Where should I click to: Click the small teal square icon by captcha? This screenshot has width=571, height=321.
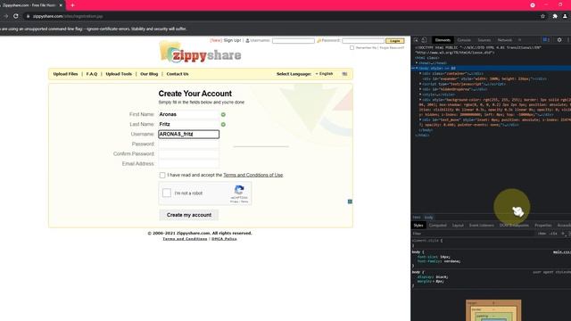click(350, 202)
